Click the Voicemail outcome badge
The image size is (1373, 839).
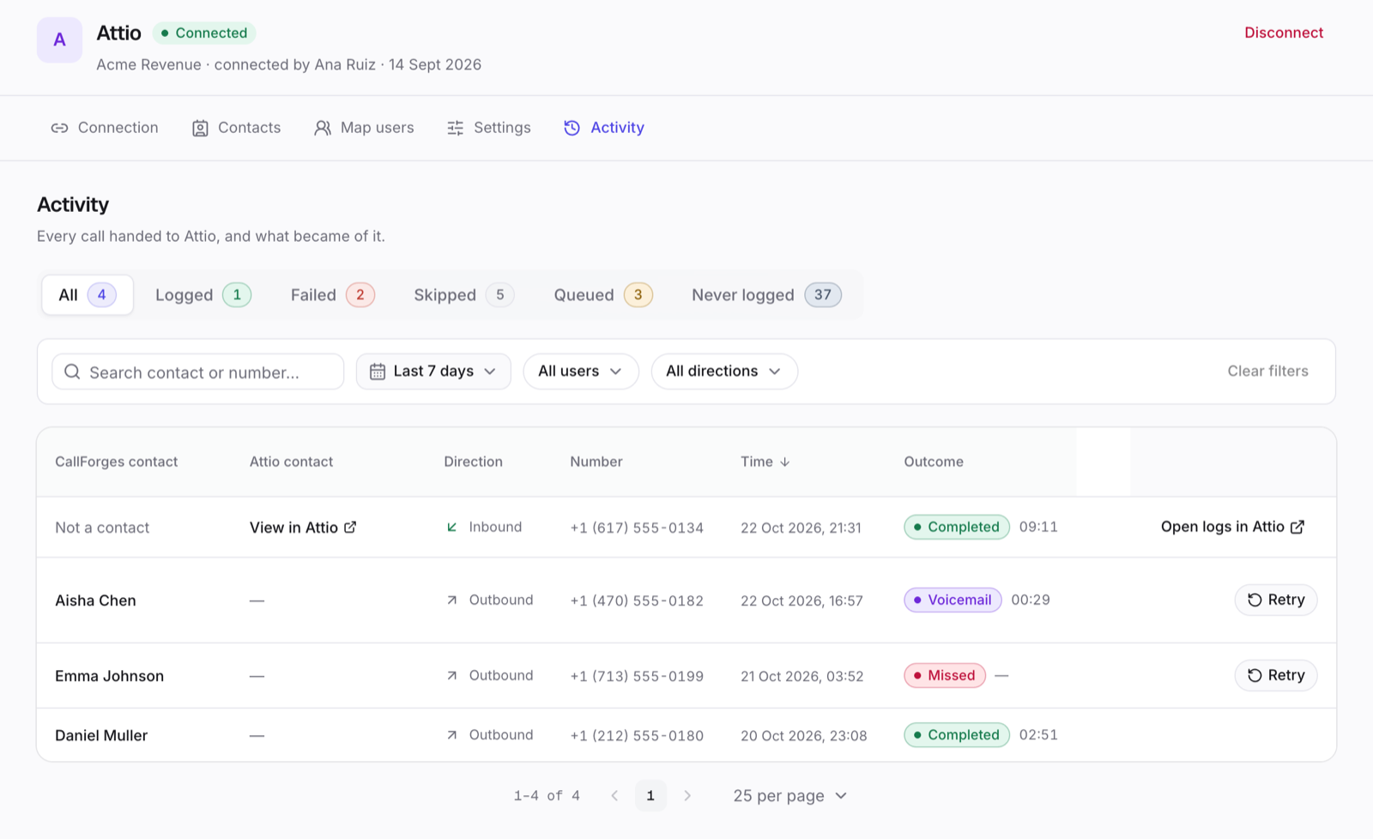(x=953, y=600)
